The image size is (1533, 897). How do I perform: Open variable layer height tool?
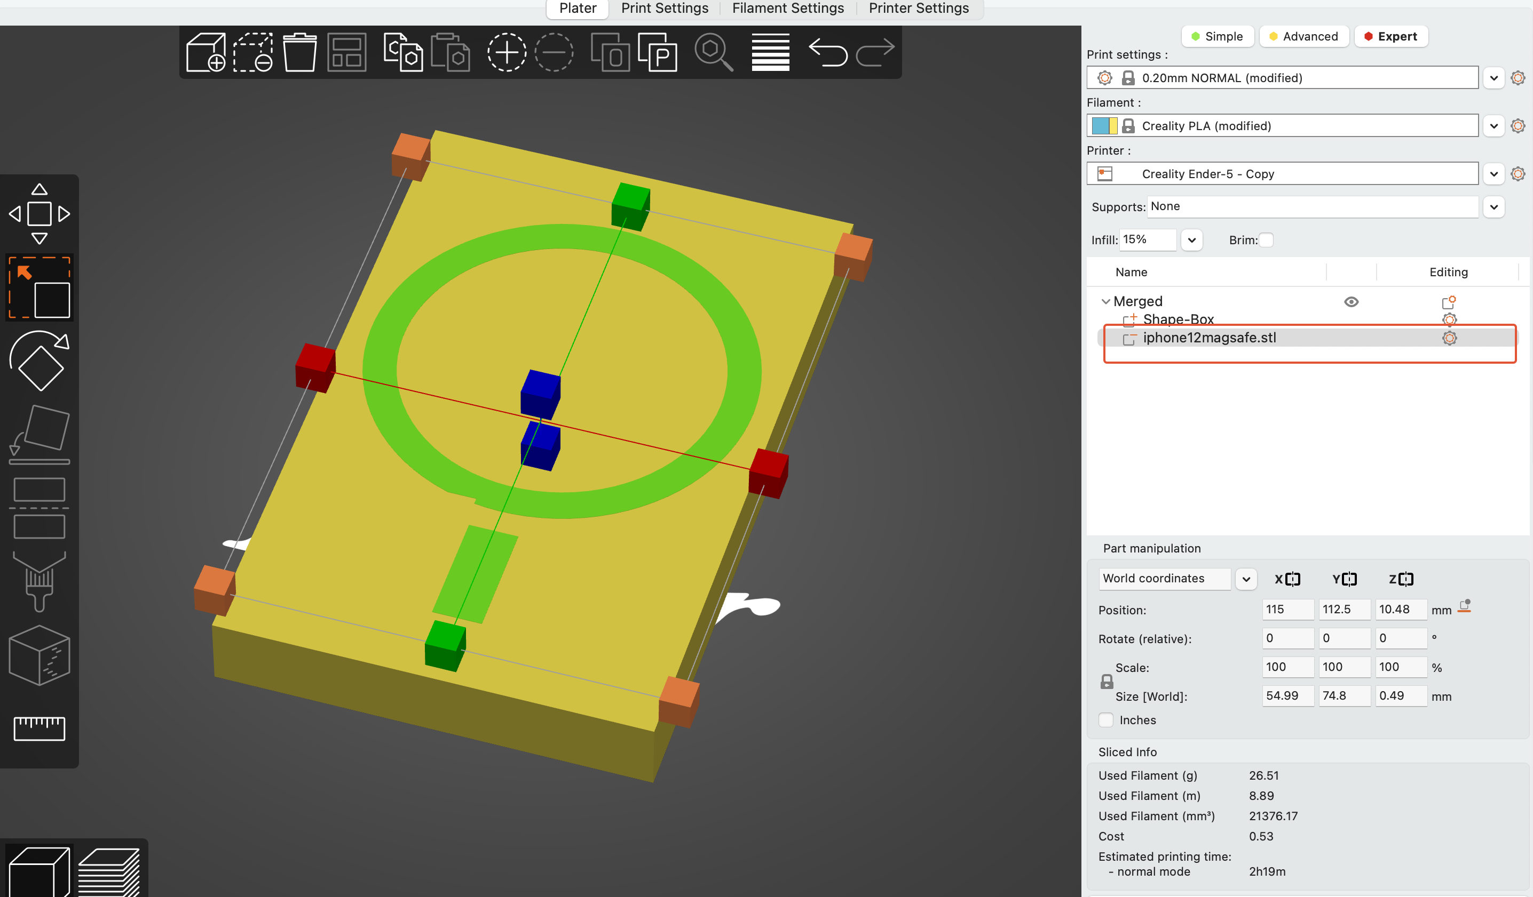770,52
